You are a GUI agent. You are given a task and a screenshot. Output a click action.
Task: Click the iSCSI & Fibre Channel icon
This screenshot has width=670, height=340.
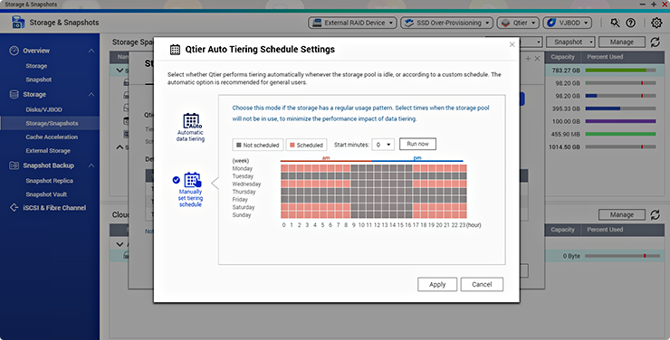(x=14, y=208)
